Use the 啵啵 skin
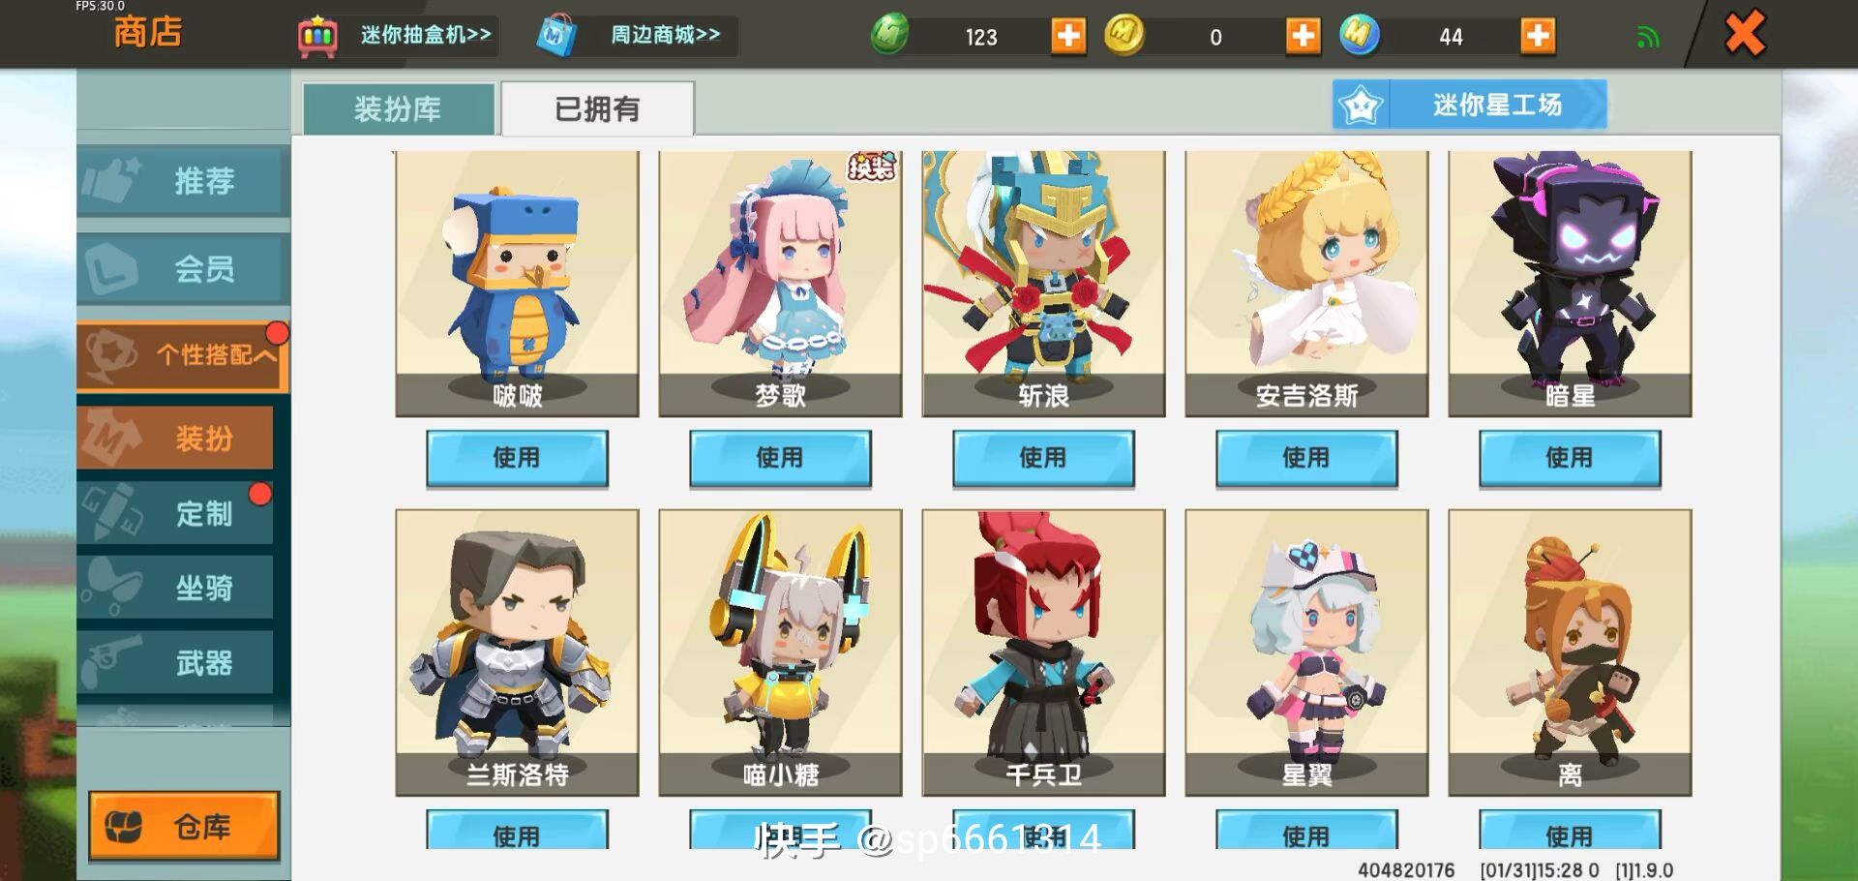Image resolution: width=1858 pixels, height=881 pixels. [x=517, y=458]
